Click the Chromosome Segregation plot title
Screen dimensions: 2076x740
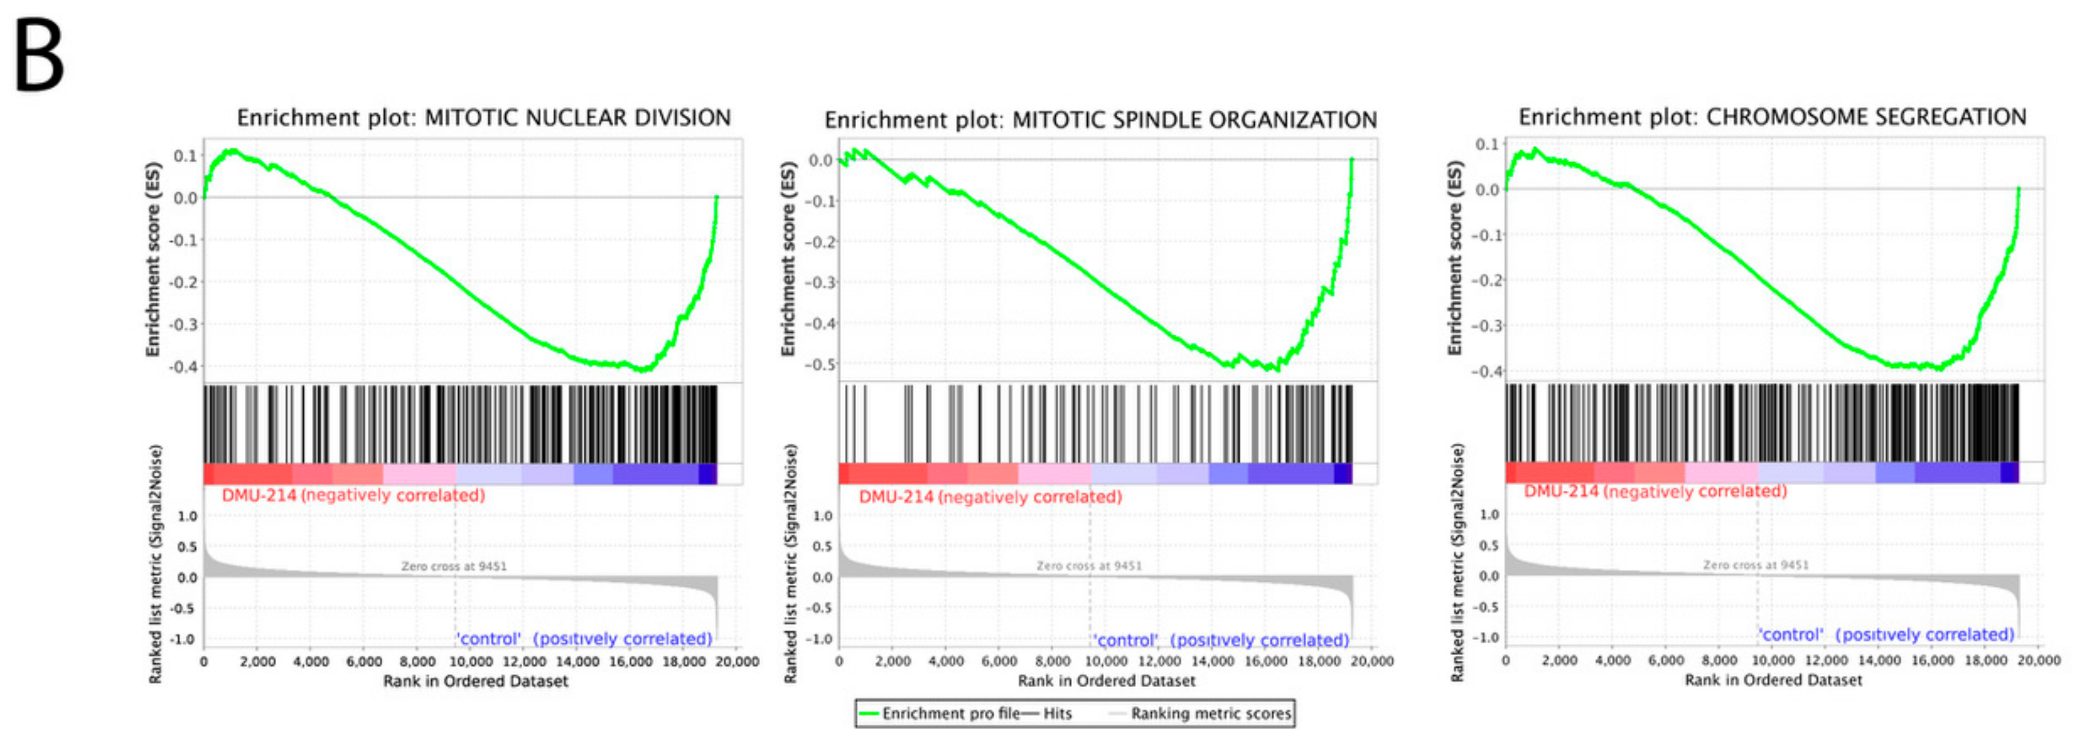tap(1772, 117)
